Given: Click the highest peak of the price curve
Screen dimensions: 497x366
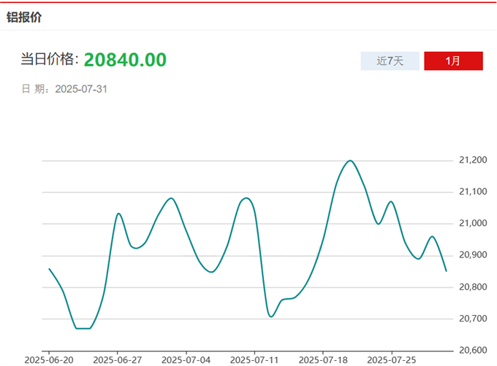Looking at the screenshot, I should [350, 160].
